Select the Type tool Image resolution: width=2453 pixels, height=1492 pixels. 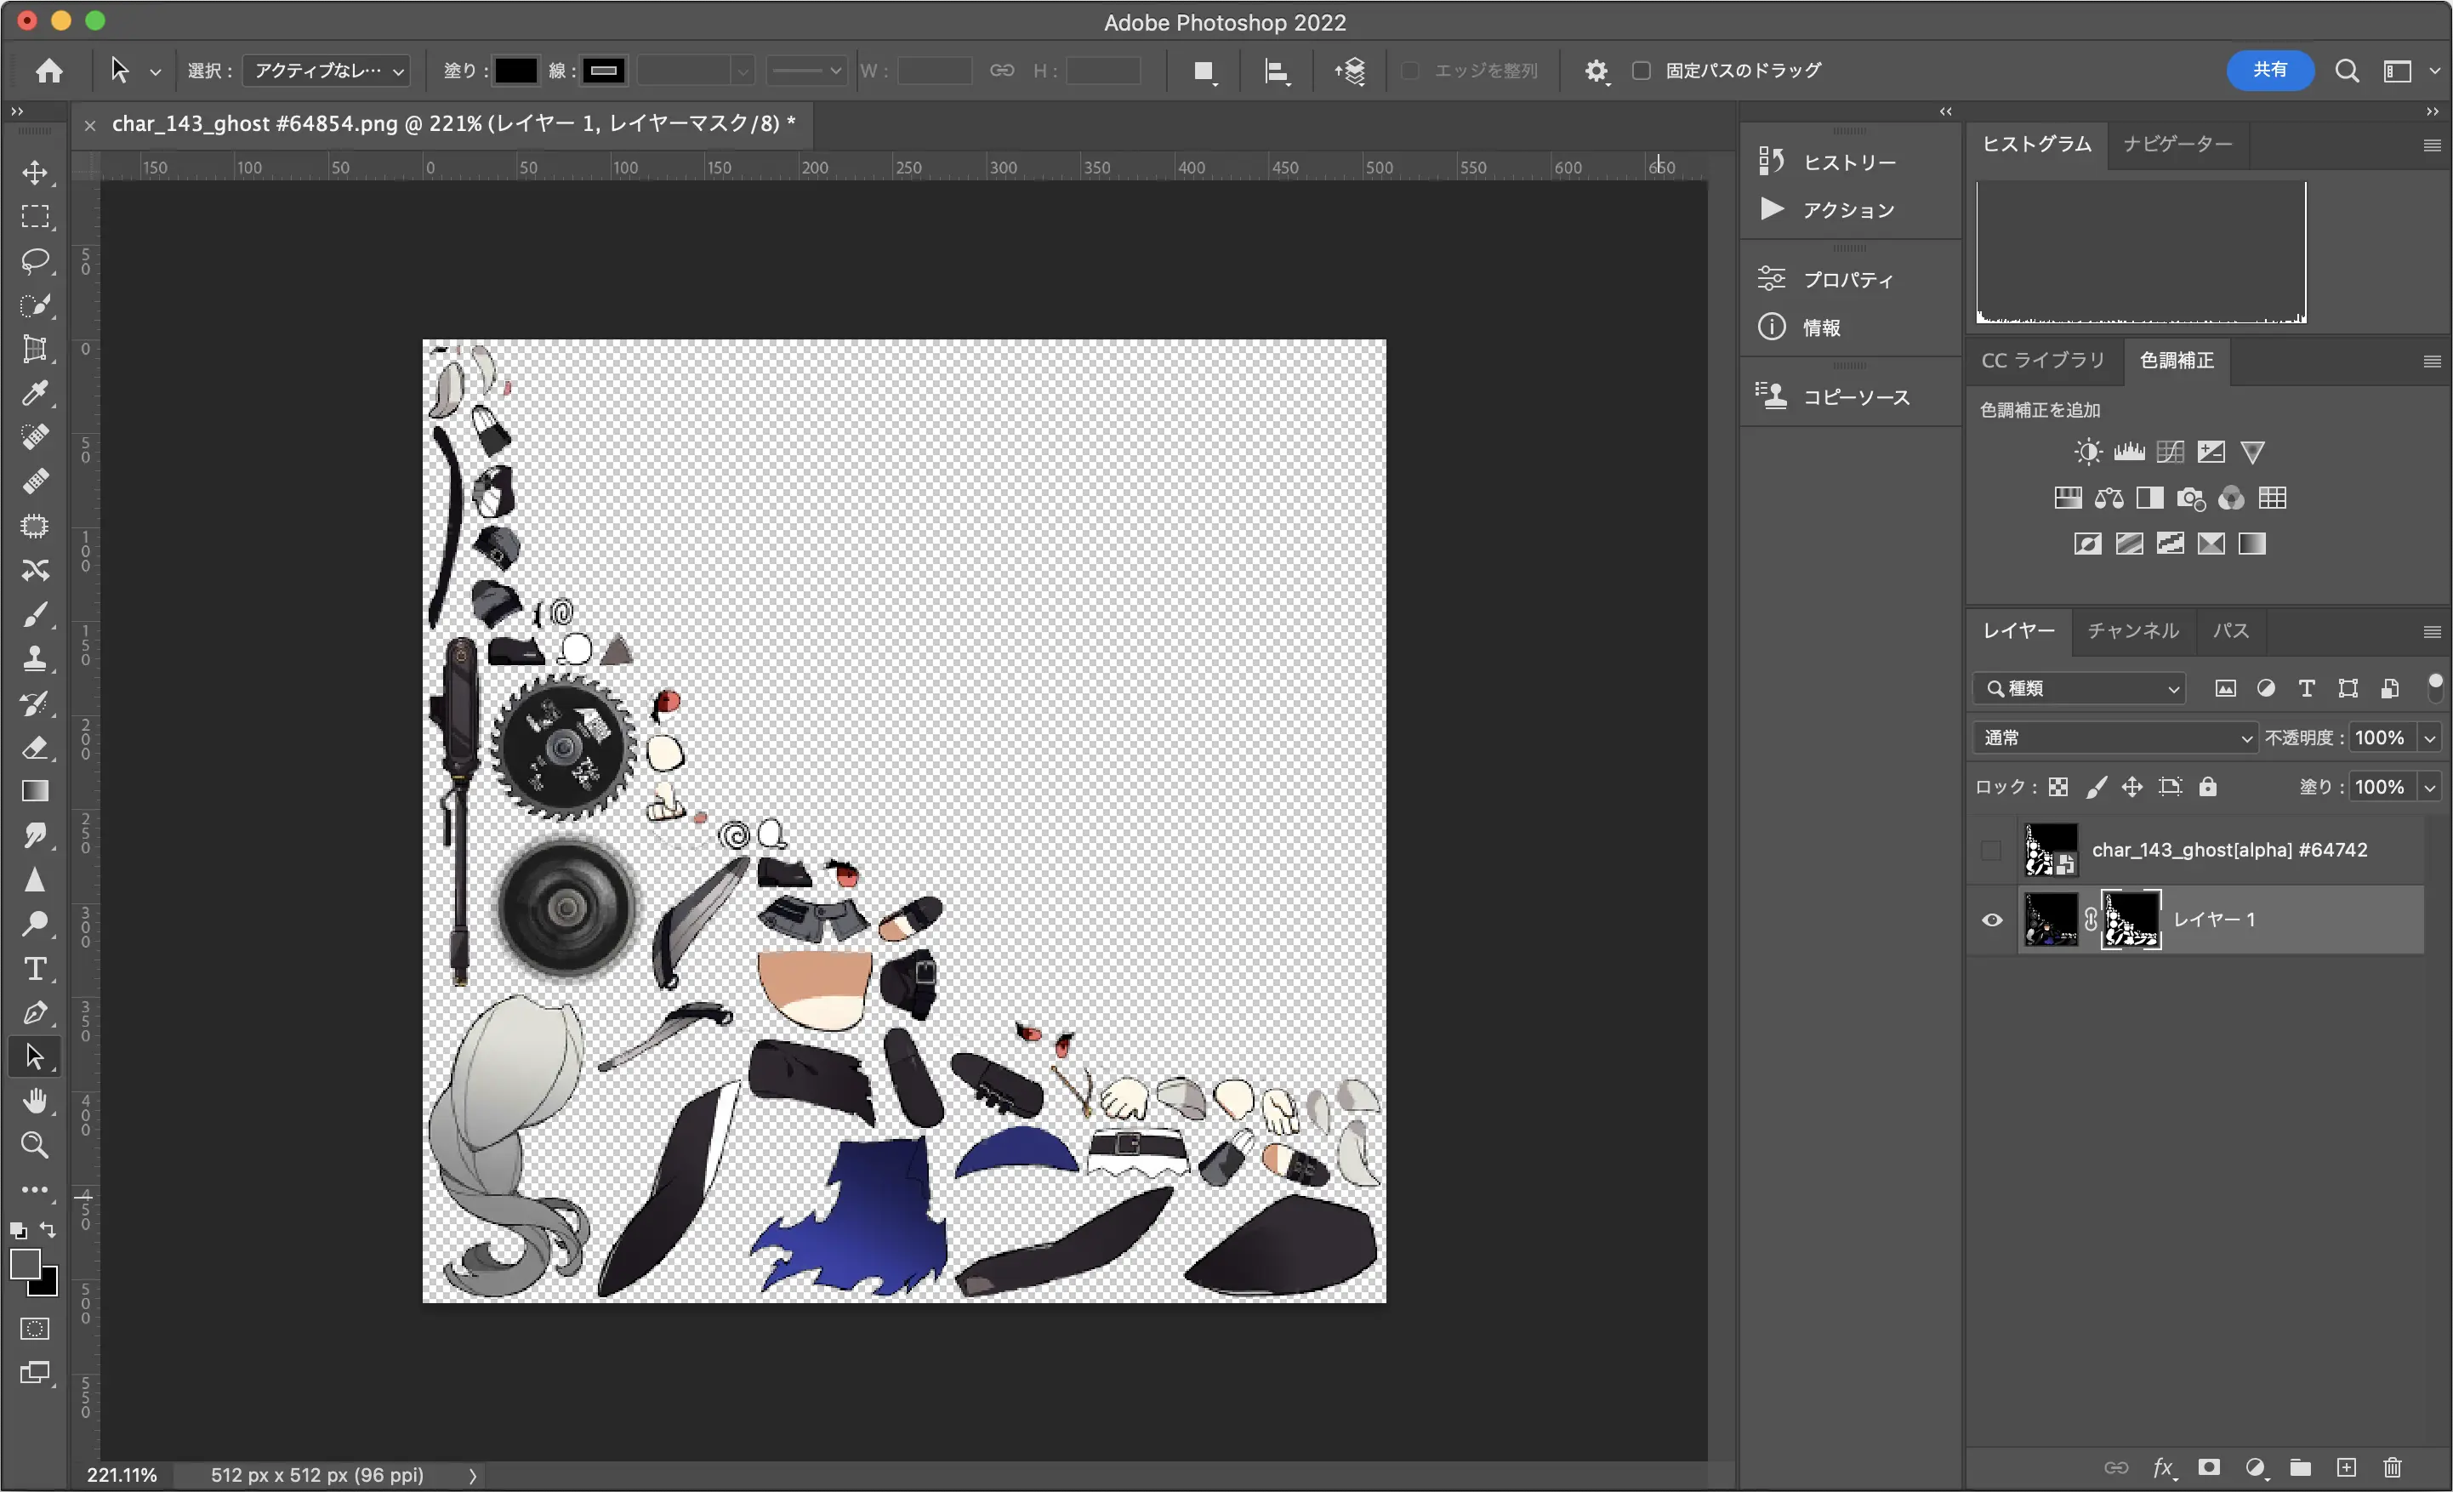click(x=36, y=967)
